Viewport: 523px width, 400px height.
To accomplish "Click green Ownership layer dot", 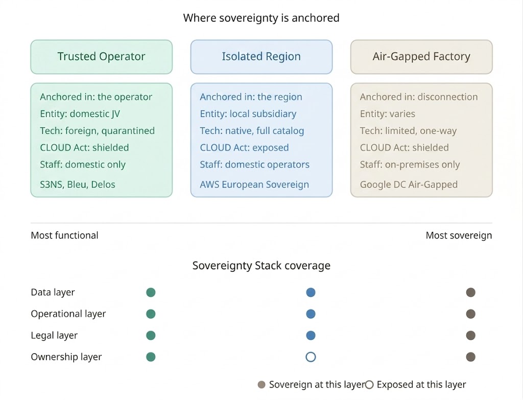I will 151,357.
